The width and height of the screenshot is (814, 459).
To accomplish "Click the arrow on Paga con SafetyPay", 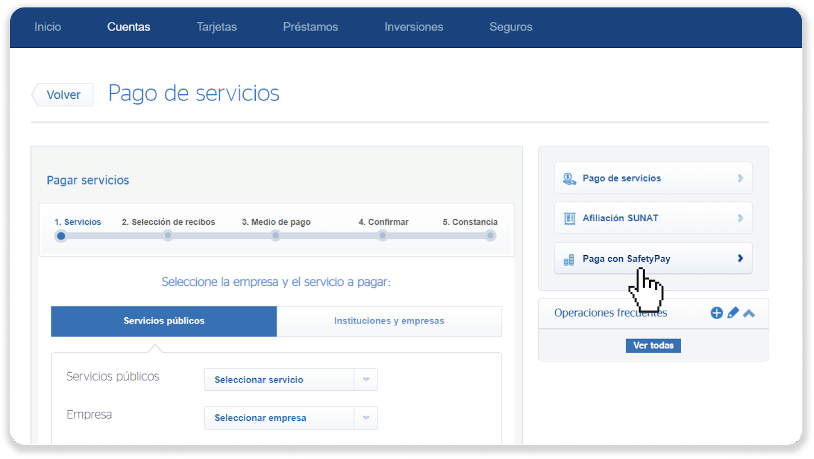I will click(740, 259).
